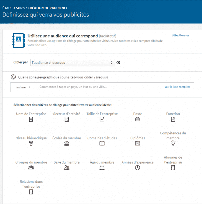Select the Sexe du membre icon

click(x=66, y=168)
